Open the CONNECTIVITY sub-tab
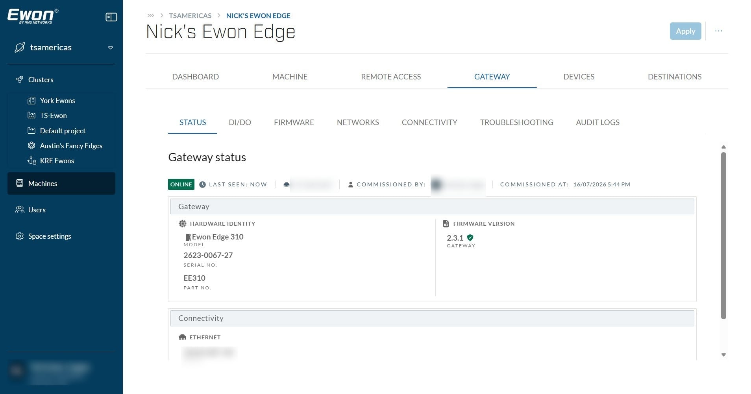This screenshot has width=751, height=394. coord(429,122)
